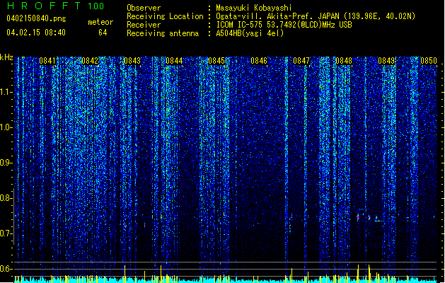Click the 1.1 kHz axis label
The width and height of the screenshot is (445, 283).
click(x=6, y=92)
